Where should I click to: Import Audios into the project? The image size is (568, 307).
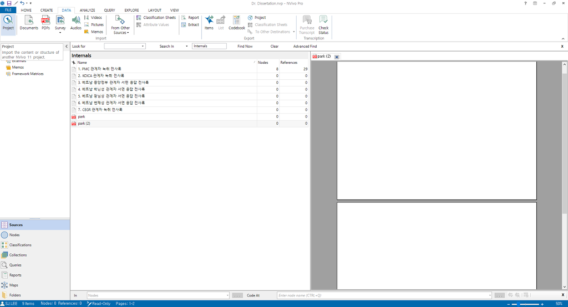pos(75,23)
